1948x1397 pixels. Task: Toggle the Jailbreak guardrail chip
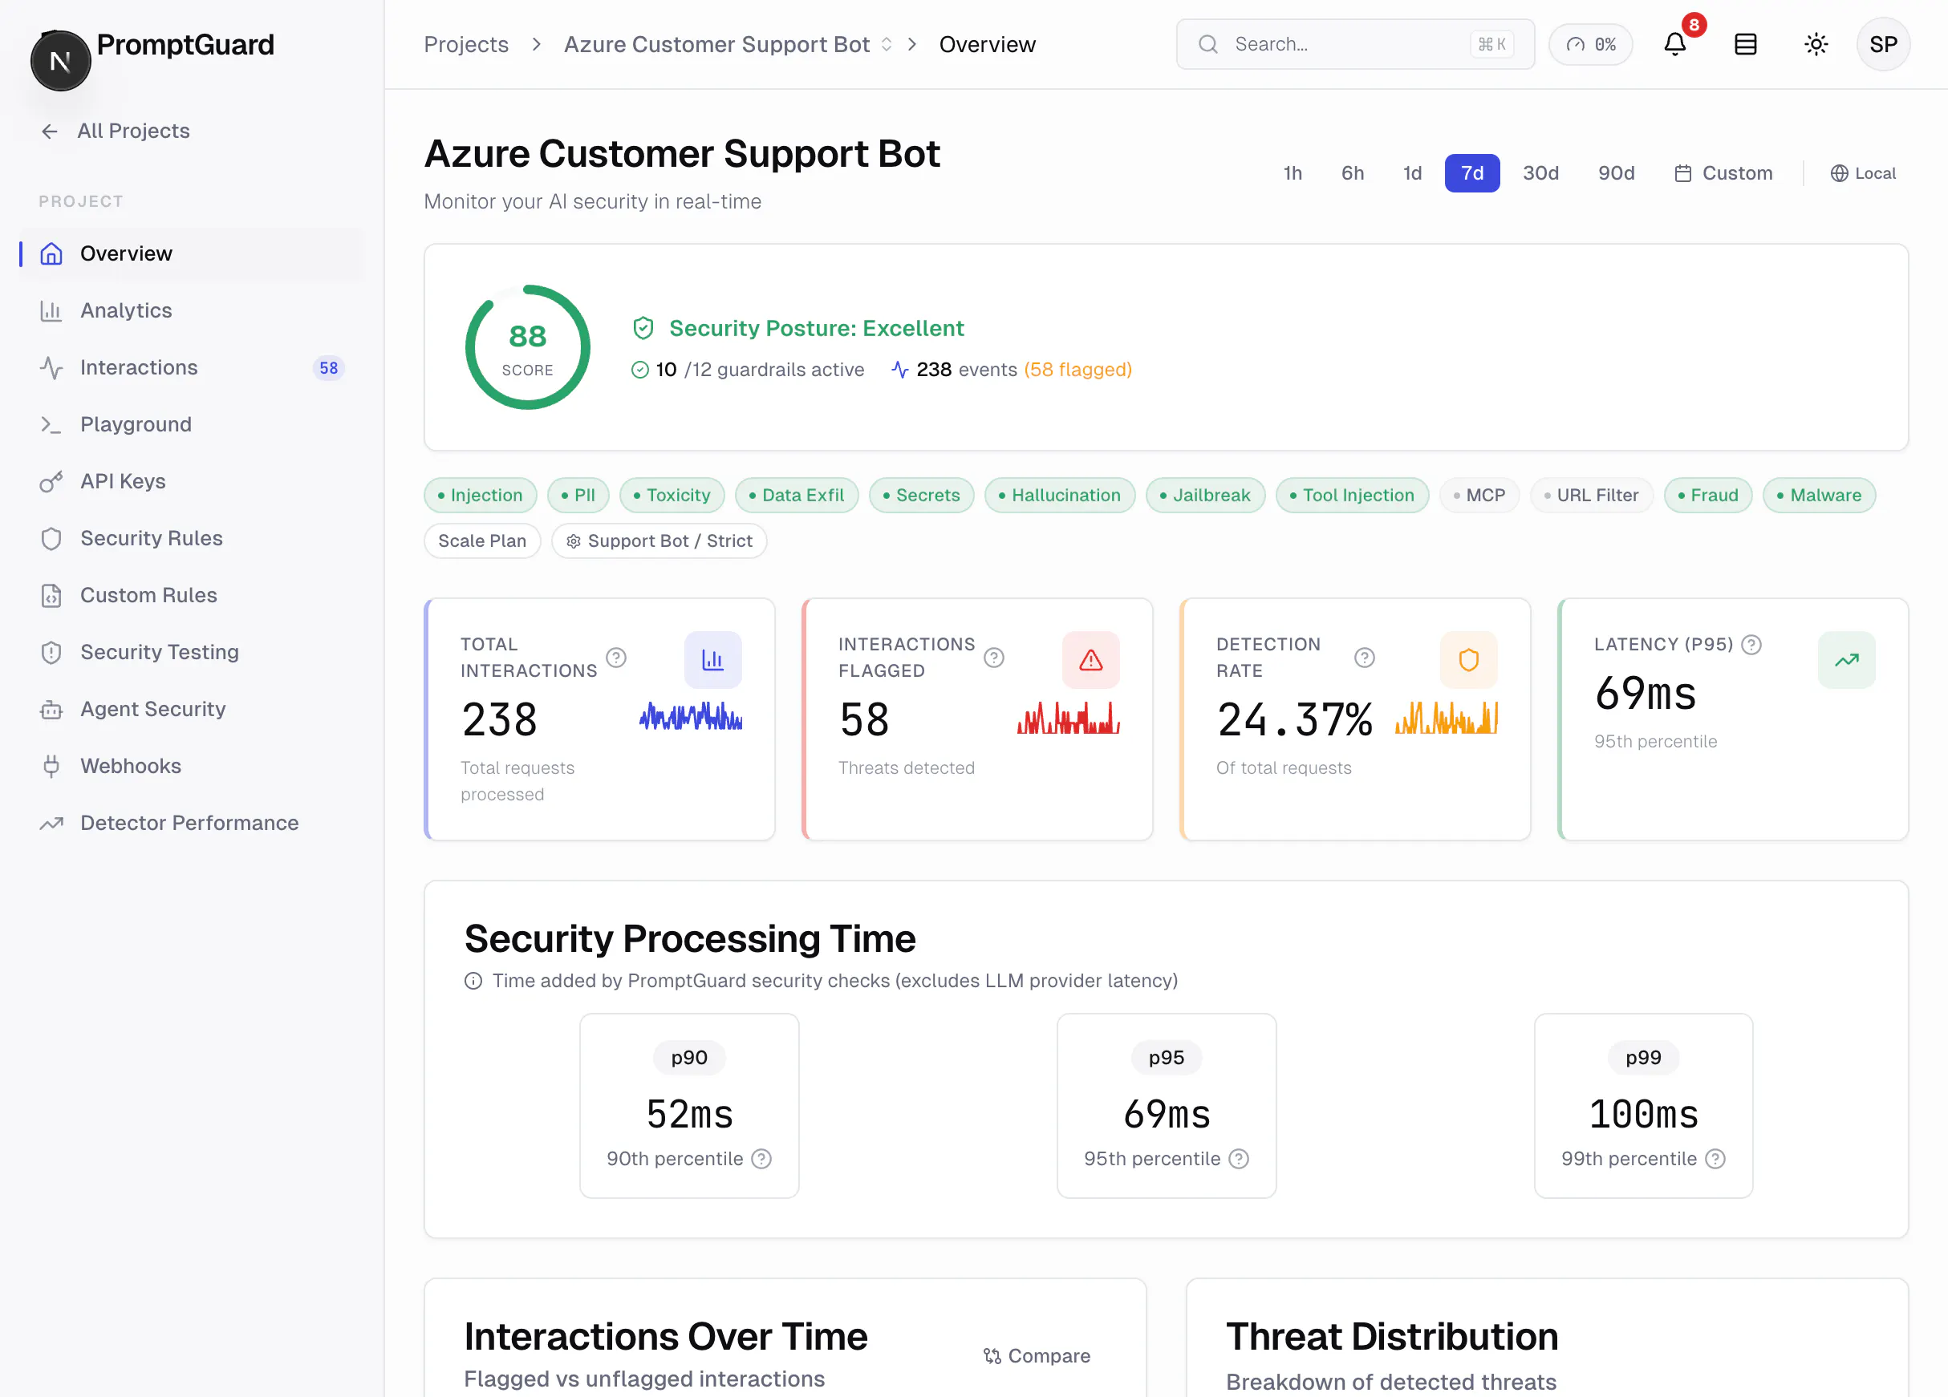(1205, 495)
